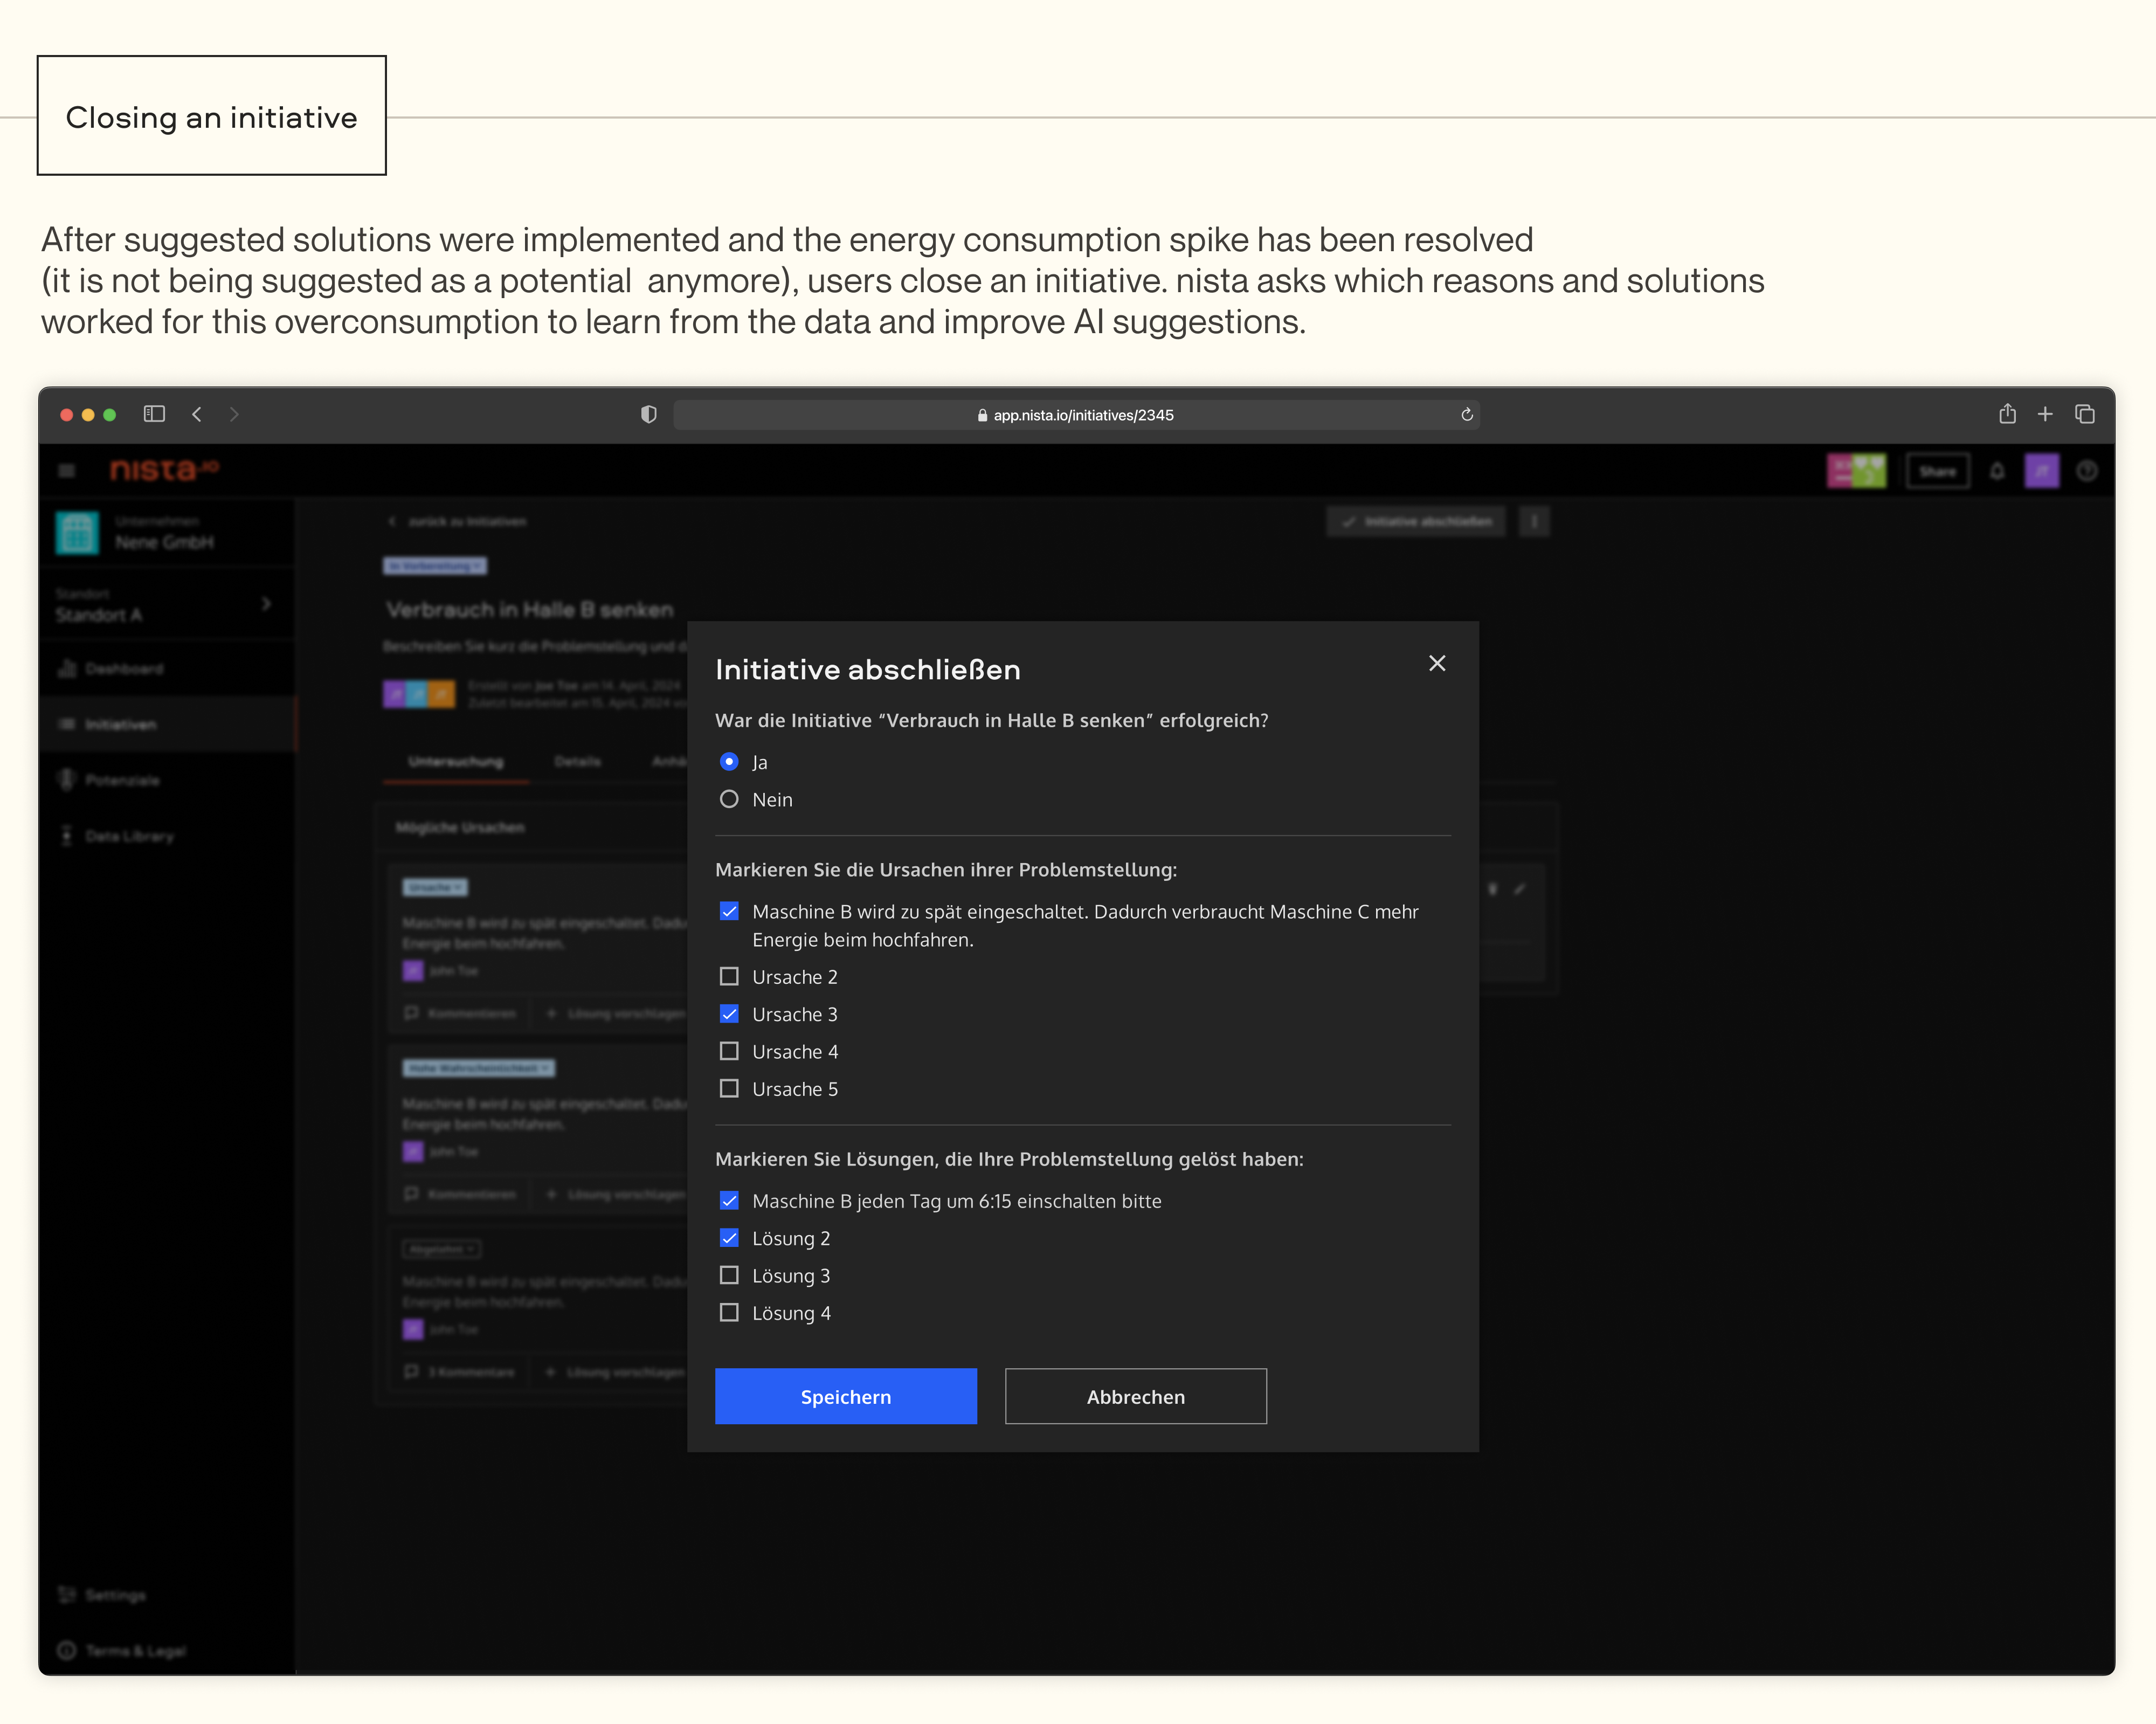Click the privacy shield icon
This screenshot has width=2156, height=1724.
pos(649,414)
